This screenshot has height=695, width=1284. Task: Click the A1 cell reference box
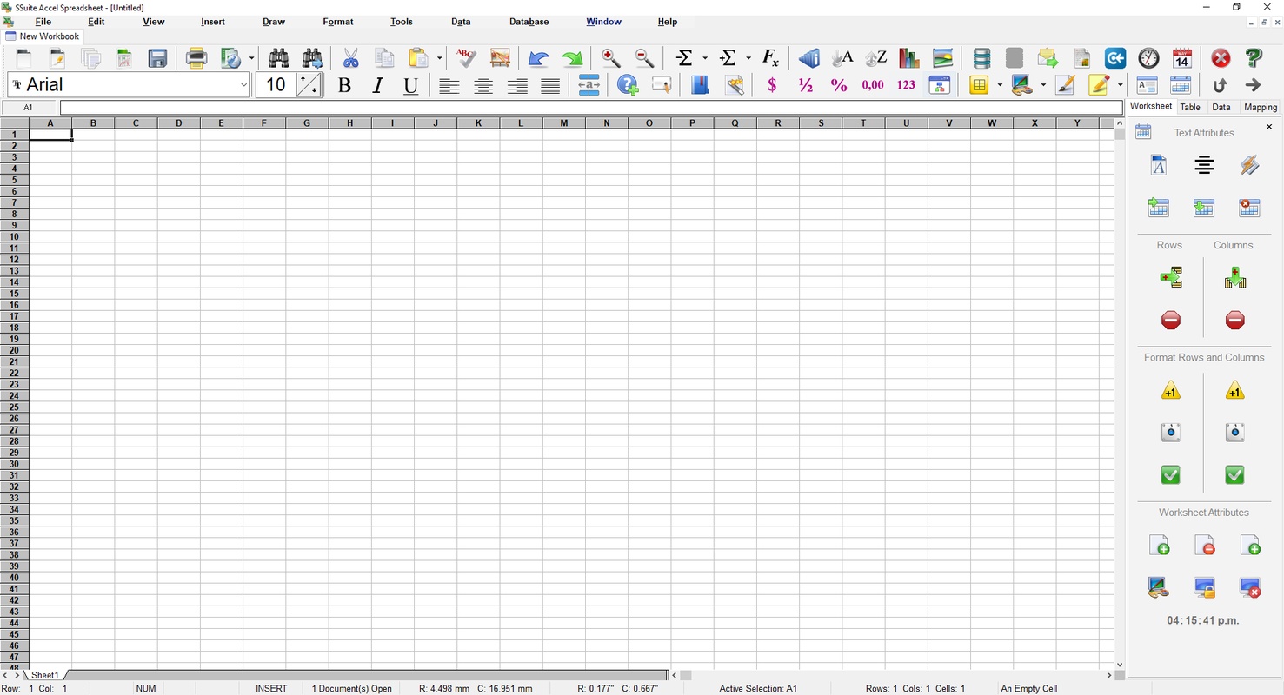(29, 108)
